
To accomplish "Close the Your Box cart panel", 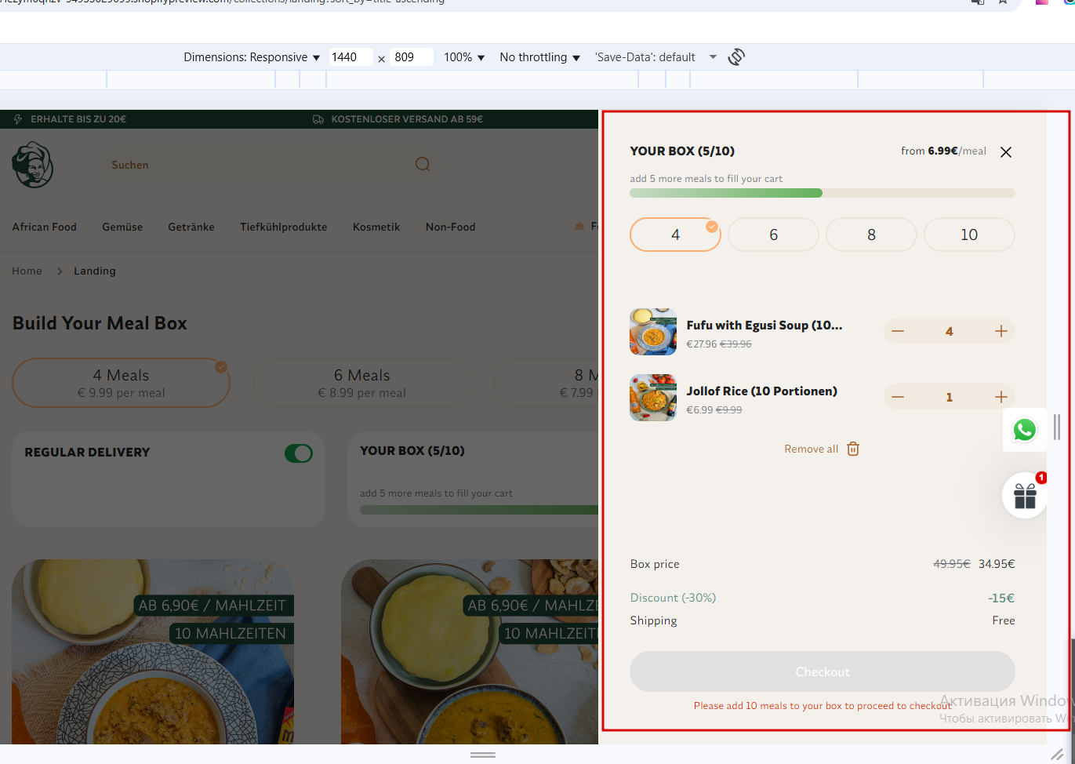I will click(1006, 152).
